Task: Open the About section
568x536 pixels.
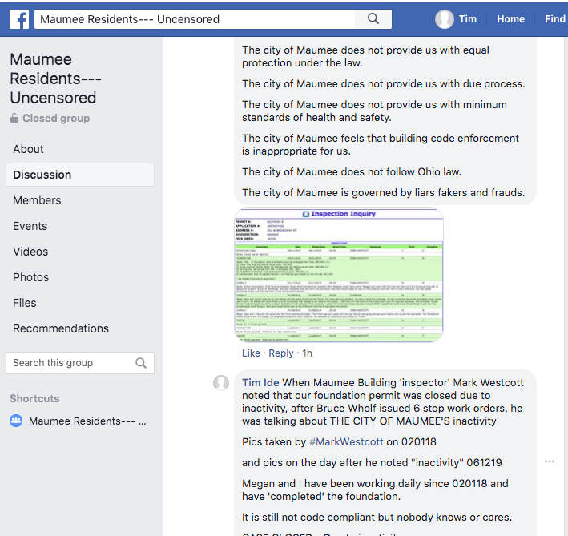Action: click(29, 149)
